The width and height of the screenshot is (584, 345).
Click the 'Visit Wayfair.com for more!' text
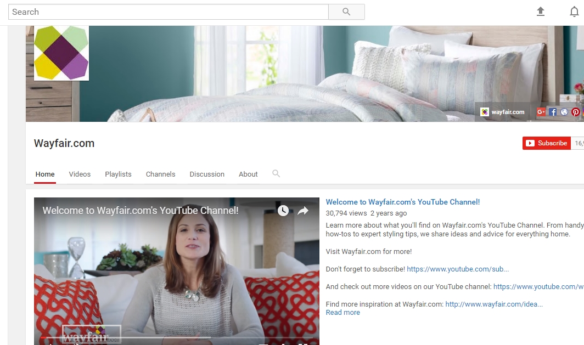point(369,252)
